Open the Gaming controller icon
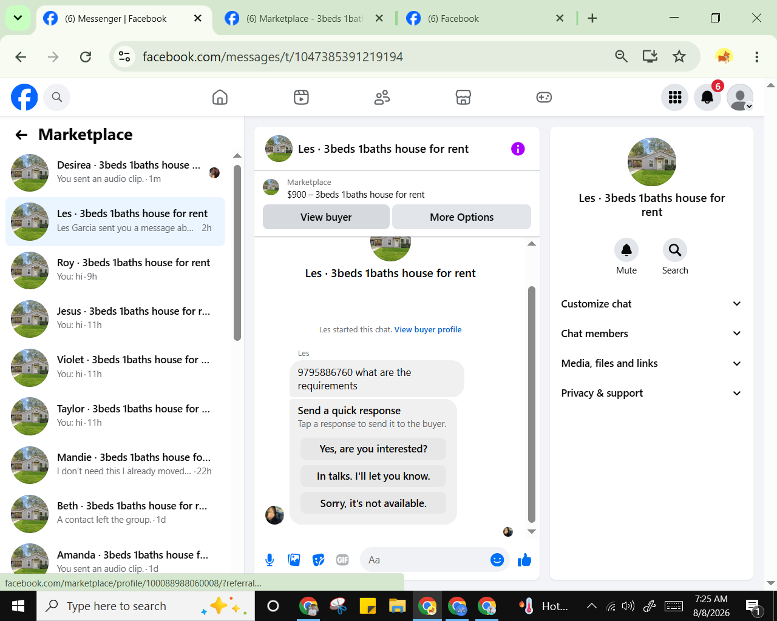The image size is (777, 621). pos(544,97)
